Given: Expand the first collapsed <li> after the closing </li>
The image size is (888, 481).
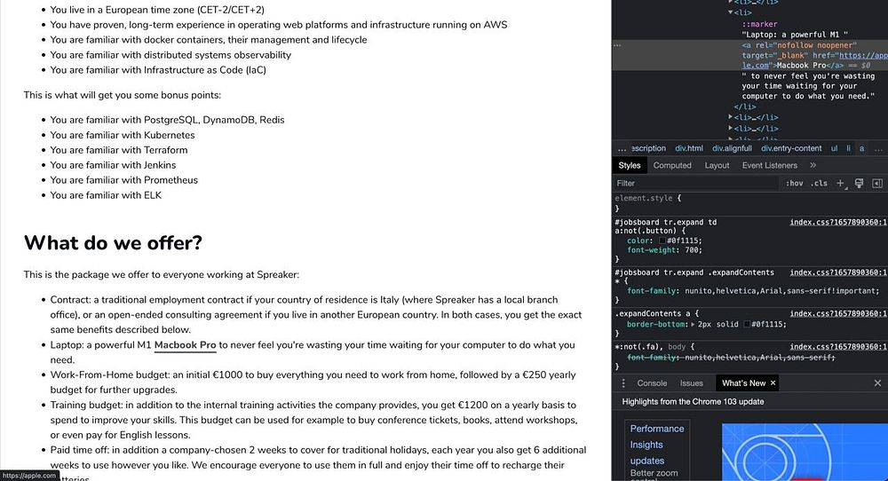Looking at the screenshot, I should (x=731, y=117).
